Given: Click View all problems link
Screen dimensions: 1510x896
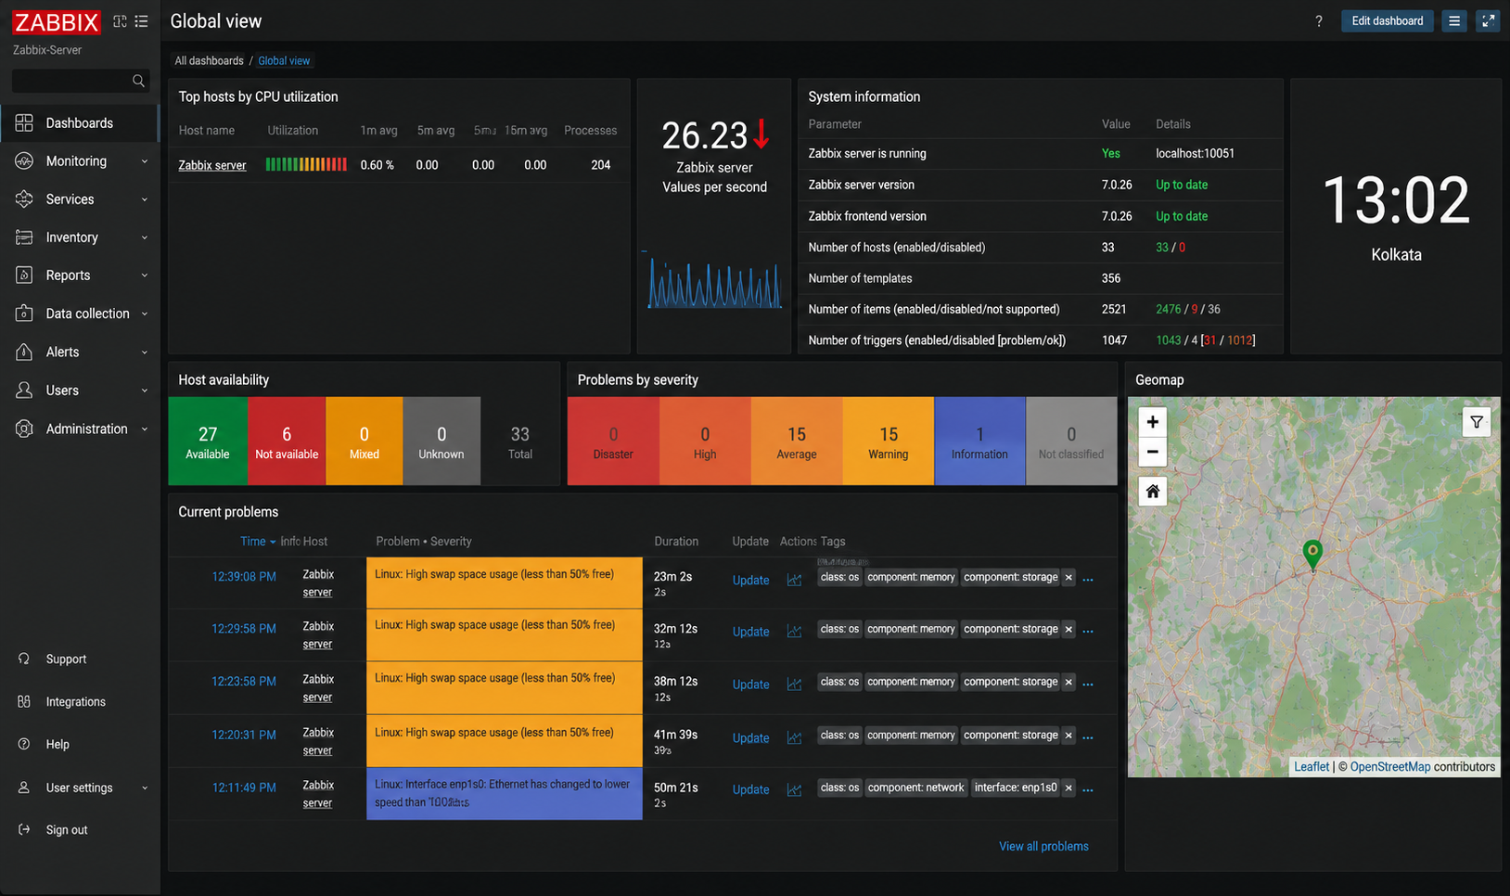Looking at the screenshot, I should [1043, 847].
